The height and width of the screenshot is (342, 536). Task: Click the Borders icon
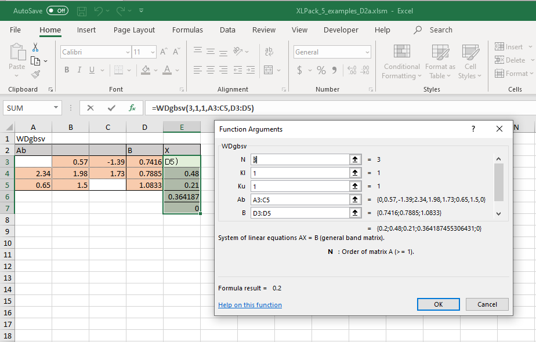click(x=118, y=70)
